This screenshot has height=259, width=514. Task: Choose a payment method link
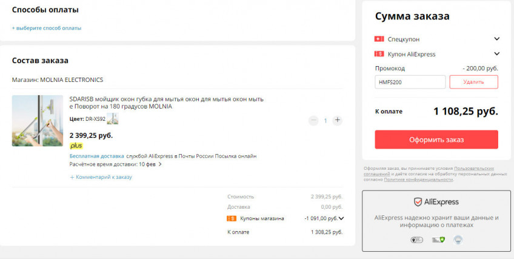(x=47, y=28)
